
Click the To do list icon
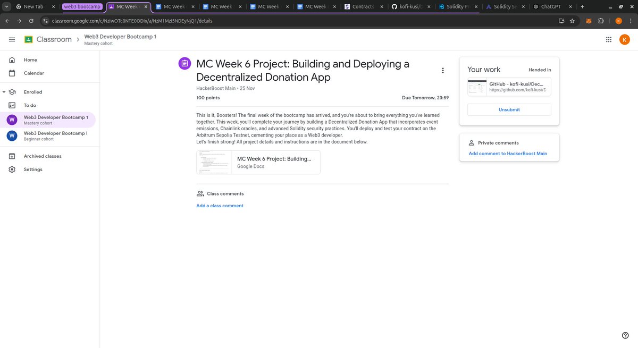pos(12,105)
